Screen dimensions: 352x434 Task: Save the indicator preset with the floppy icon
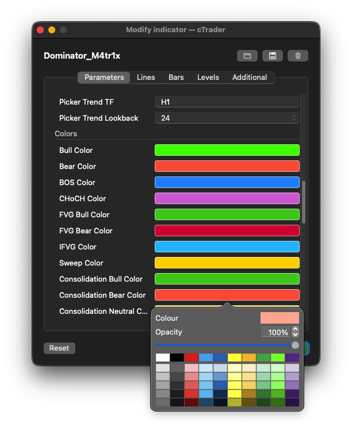pyautogui.click(x=272, y=56)
